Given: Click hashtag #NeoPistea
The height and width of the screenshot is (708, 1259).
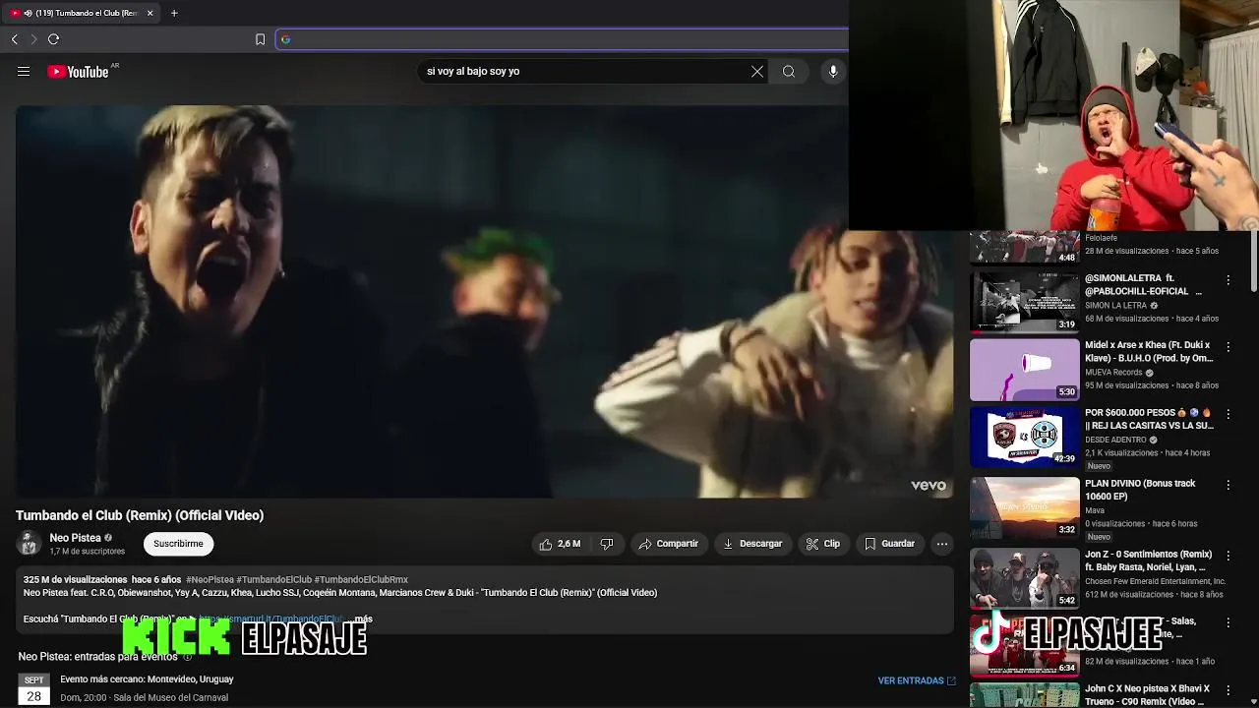Looking at the screenshot, I should pyautogui.click(x=210, y=580).
